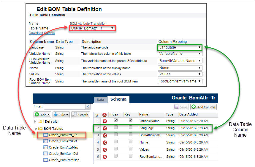Screen dimensions: 255x167
Task: Click the Add Column button
Action: [x=203, y=107]
